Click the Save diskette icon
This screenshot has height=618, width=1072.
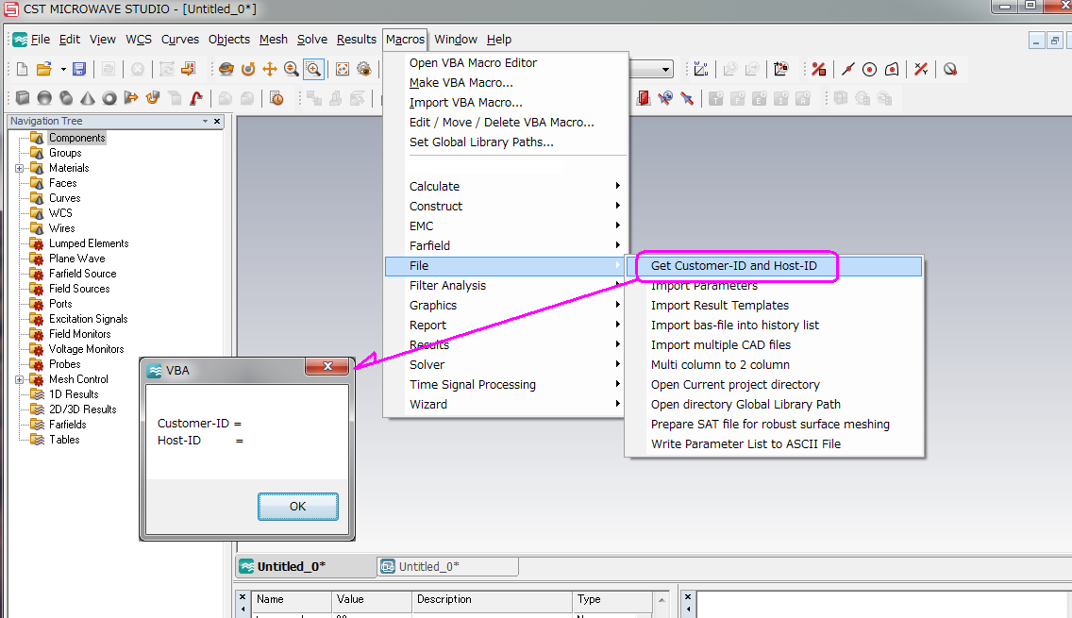coord(79,69)
